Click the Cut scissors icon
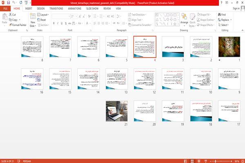Viewport: 245px width, 163px height. click(10, 15)
